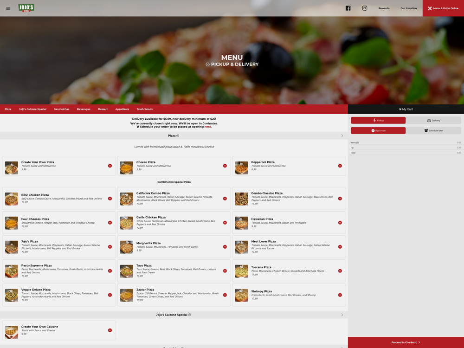Open the hamburger menu icon
464x348 pixels.
(x=8, y=8)
